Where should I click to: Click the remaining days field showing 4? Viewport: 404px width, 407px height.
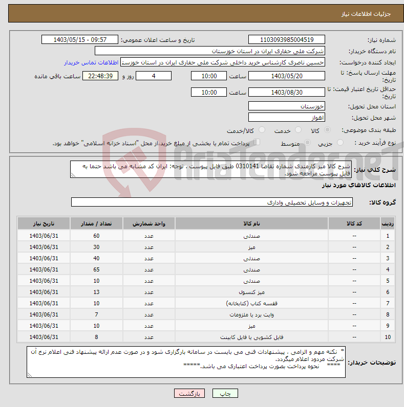coord(154,76)
